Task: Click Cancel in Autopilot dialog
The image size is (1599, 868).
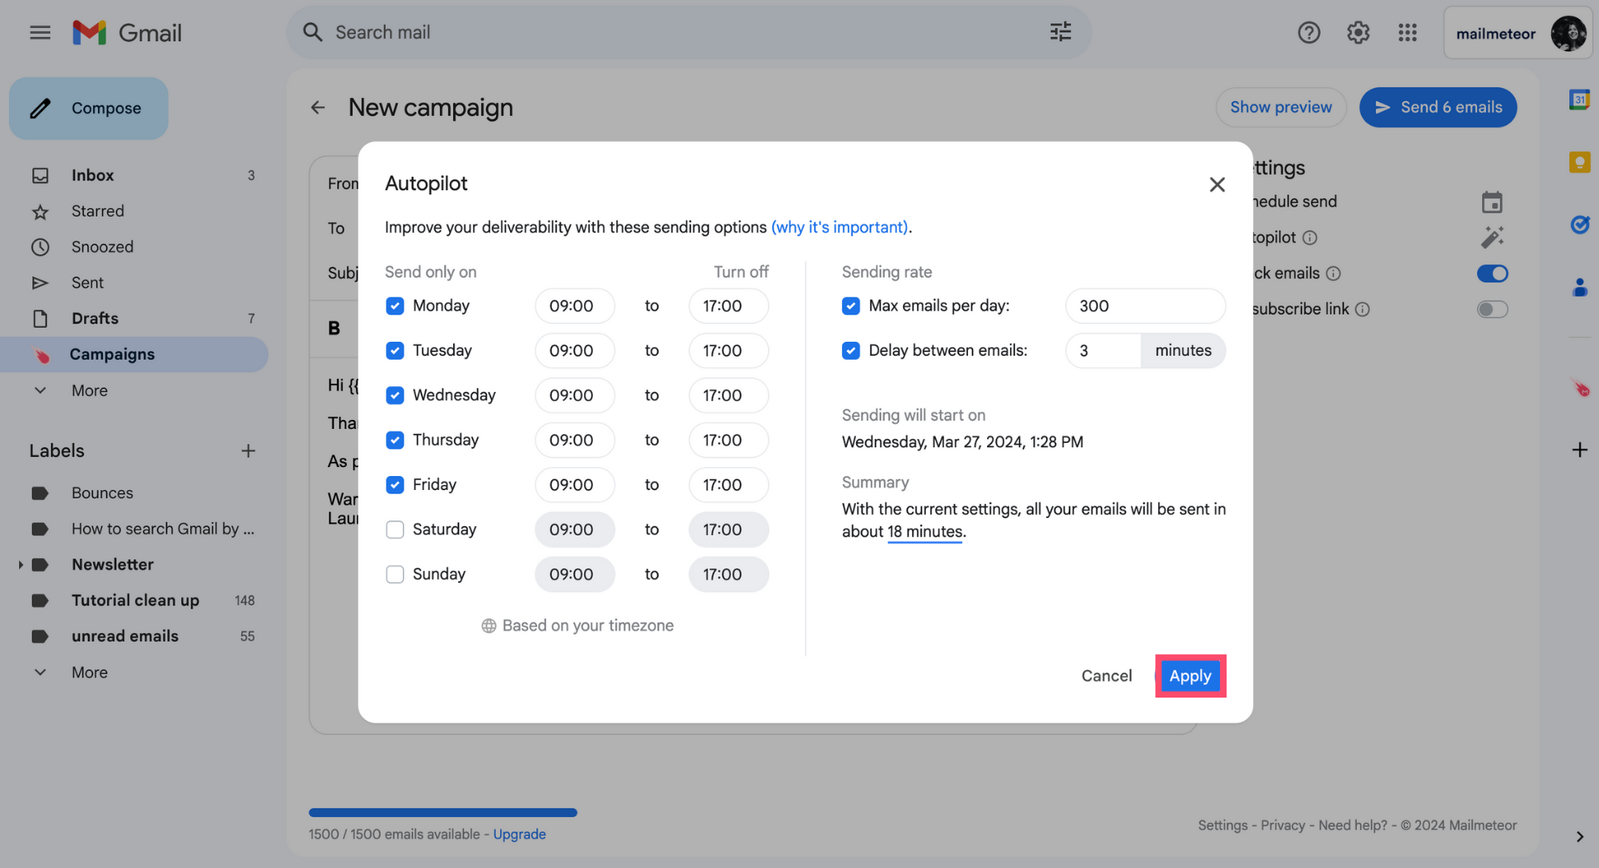Action: [1106, 676]
